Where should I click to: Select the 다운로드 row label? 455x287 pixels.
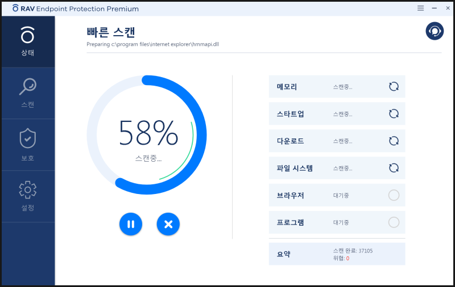290,141
